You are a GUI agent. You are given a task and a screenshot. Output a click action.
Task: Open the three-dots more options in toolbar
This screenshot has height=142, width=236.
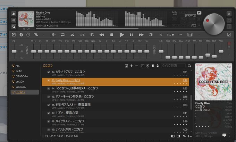180,35
